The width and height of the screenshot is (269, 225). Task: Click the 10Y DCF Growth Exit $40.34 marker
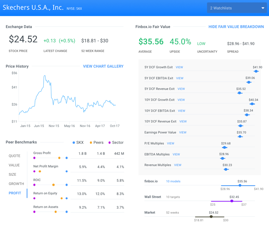pos(252,104)
